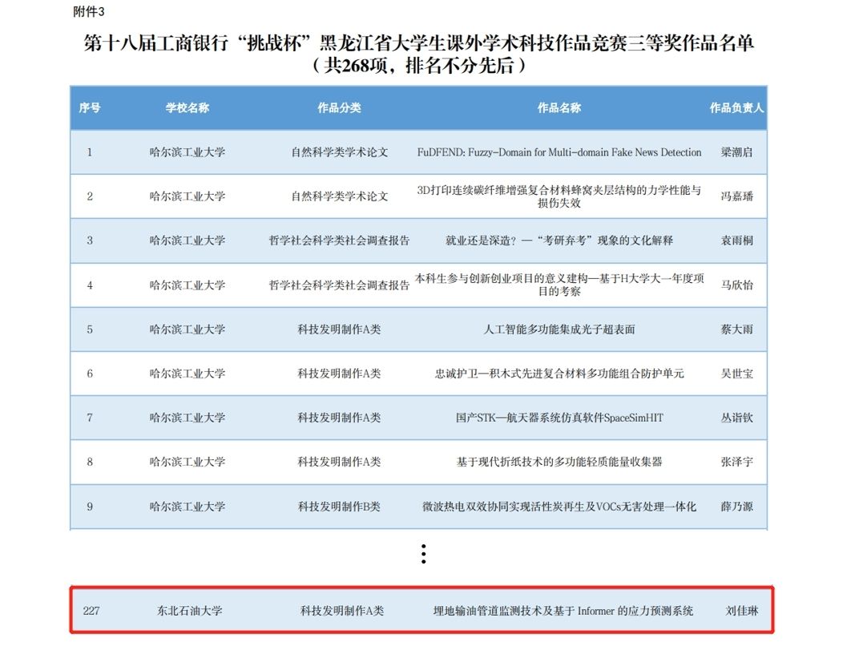Click the name 薛乃源
This screenshot has width=843, height=659.
736,506
